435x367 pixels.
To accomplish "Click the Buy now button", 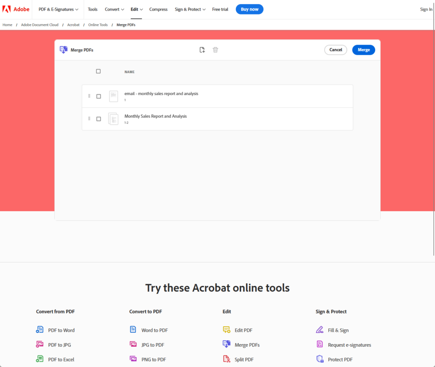I will point(249,9).
